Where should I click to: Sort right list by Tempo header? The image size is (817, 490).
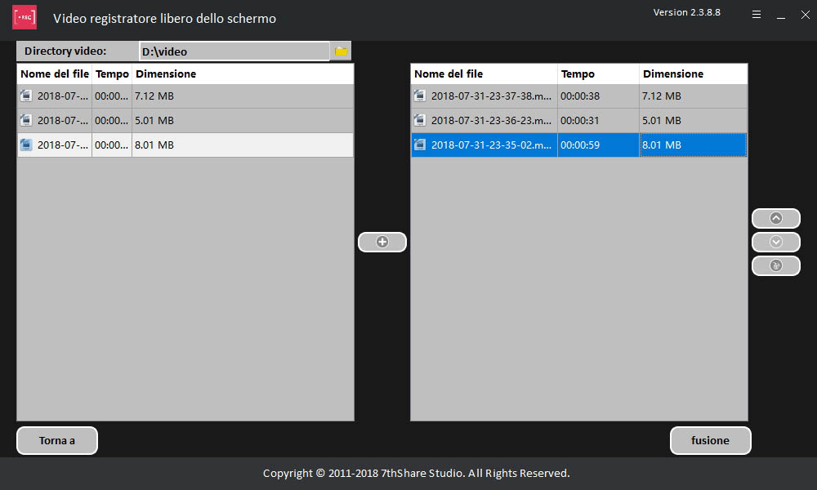(x=598, y=74)
